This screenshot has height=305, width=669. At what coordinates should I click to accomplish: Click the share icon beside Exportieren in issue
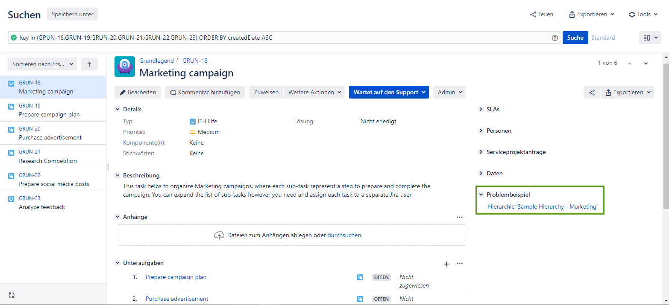tap(591, 93)
